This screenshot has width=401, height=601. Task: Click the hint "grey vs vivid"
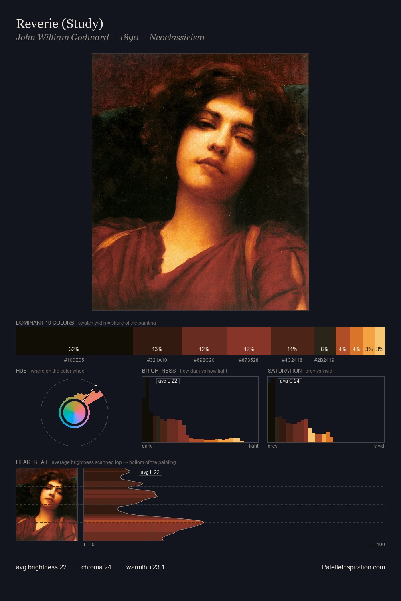319,371
